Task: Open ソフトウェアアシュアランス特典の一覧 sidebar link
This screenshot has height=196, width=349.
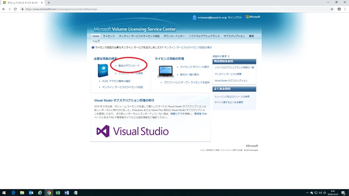Action: pos(234,68)
